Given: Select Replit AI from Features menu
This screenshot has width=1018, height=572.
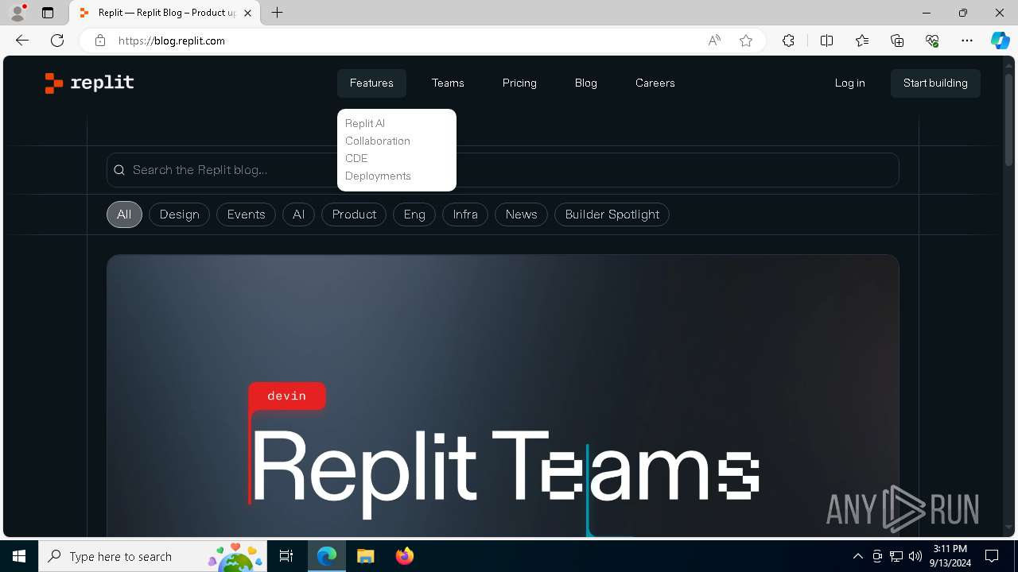Looking at the screenshot, I should pyautogui.click(x=365, y=123).
